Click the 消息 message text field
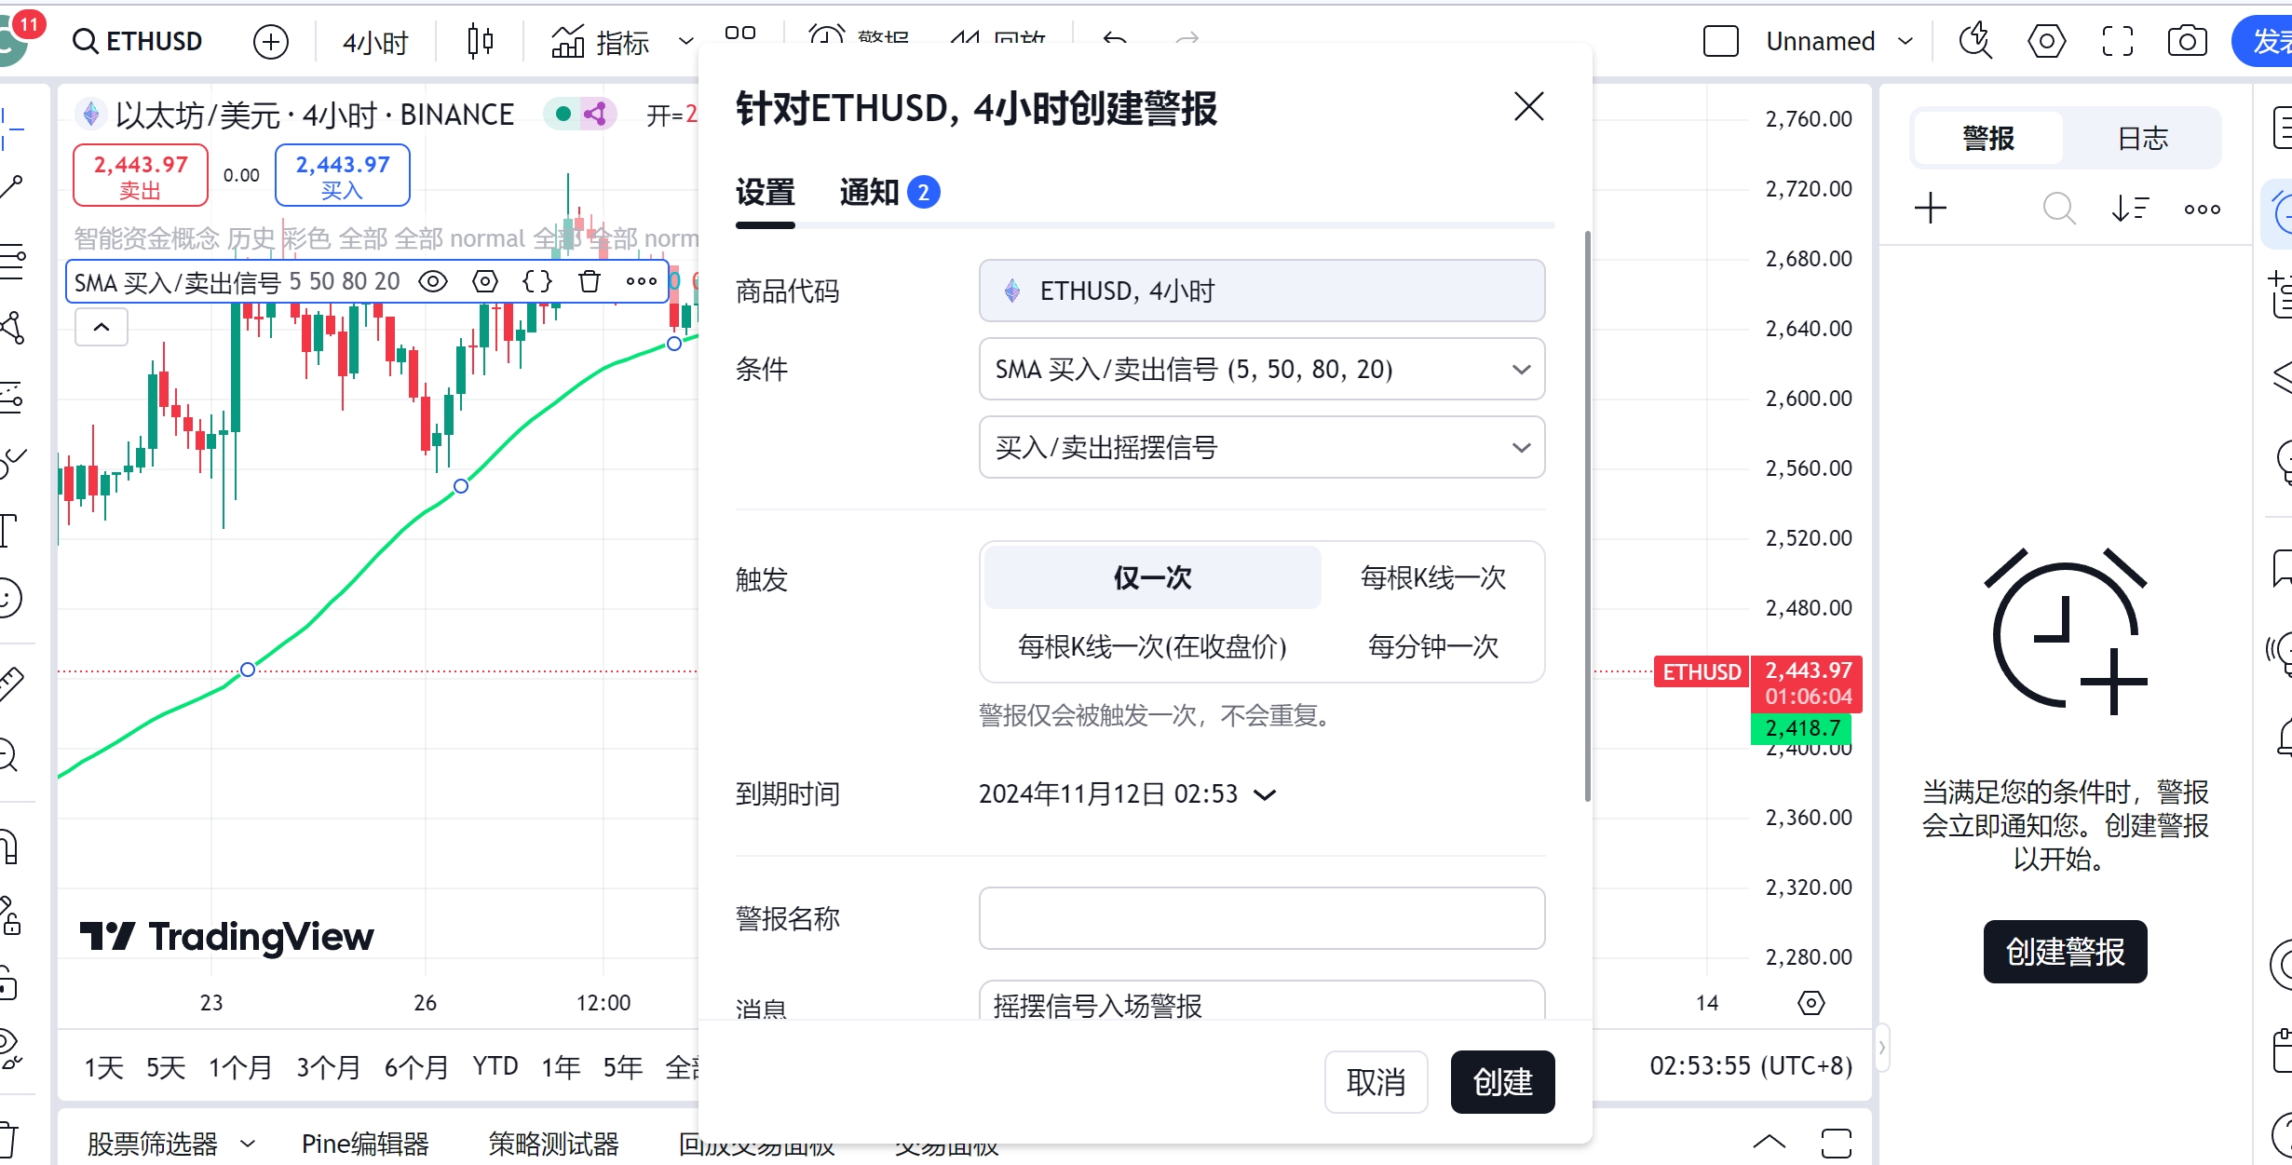2292x1165 pixels. 1262,1002
